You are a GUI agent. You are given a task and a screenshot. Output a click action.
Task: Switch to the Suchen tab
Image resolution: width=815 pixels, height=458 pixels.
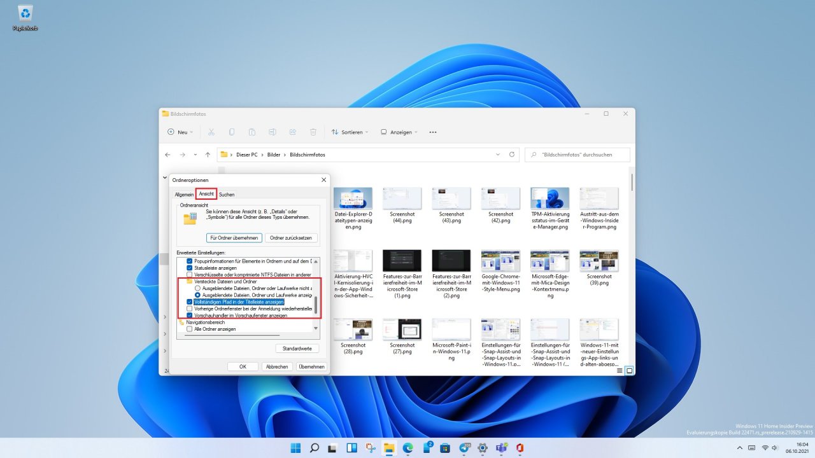227,194
